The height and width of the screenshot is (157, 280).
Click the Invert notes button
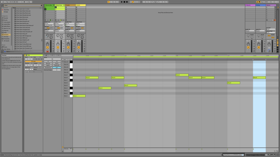[57, 63]
